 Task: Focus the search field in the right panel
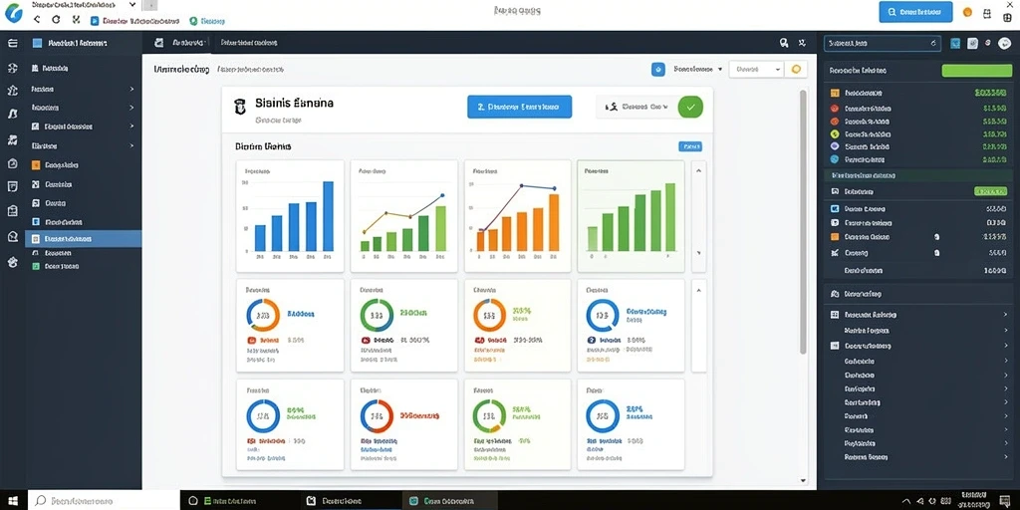(x=883, y=43)
